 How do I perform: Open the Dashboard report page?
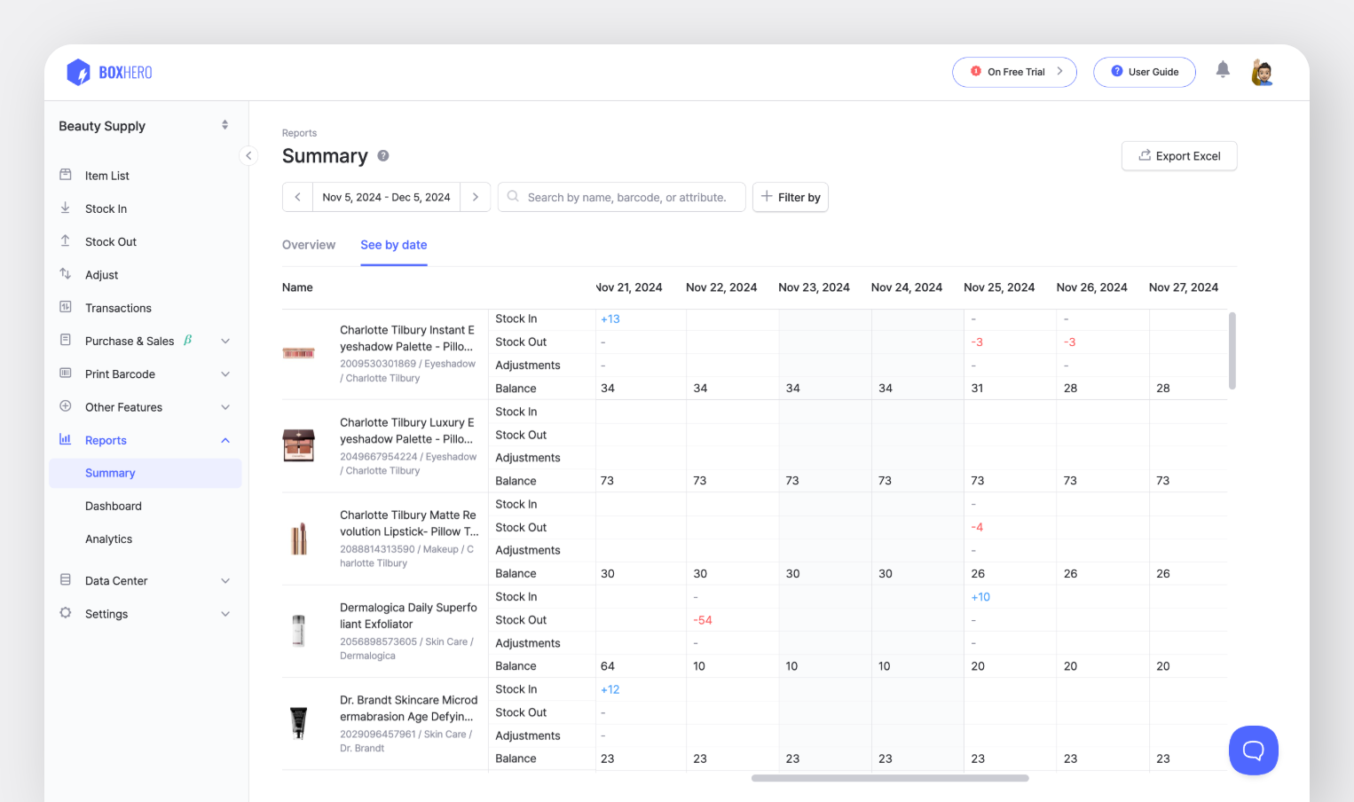point(114,507)
